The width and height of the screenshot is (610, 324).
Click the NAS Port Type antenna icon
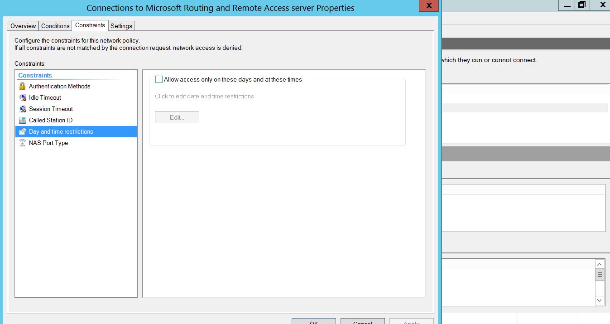pyautogui.click(x=23, y=143)
